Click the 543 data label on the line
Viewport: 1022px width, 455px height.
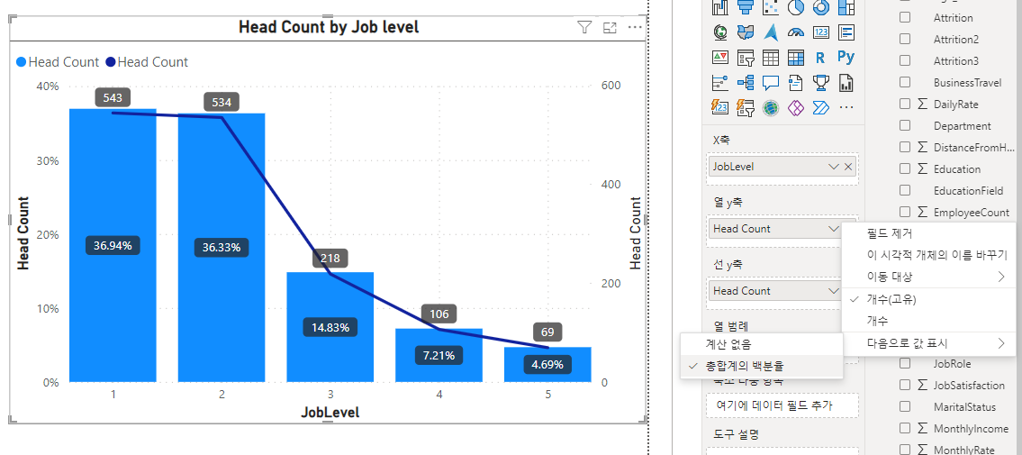(x=113, y=98)
